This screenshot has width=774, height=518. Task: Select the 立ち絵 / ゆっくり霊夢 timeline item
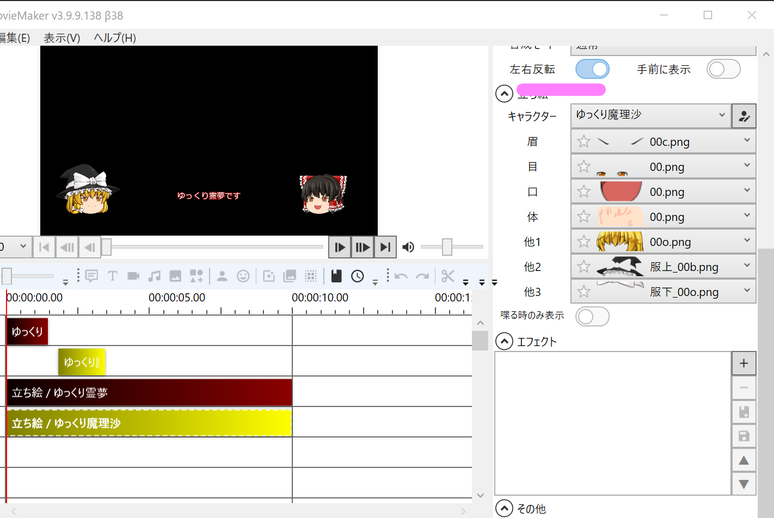point(149,392)
